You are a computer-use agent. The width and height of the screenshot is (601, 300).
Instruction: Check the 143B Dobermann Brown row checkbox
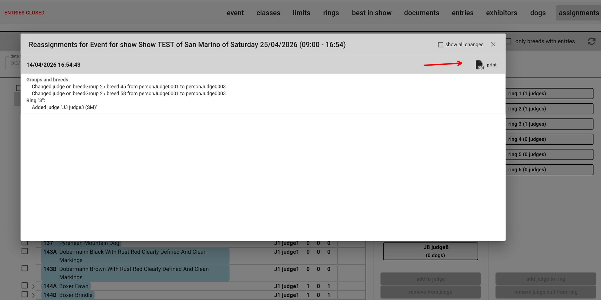(x=25, y=269)
